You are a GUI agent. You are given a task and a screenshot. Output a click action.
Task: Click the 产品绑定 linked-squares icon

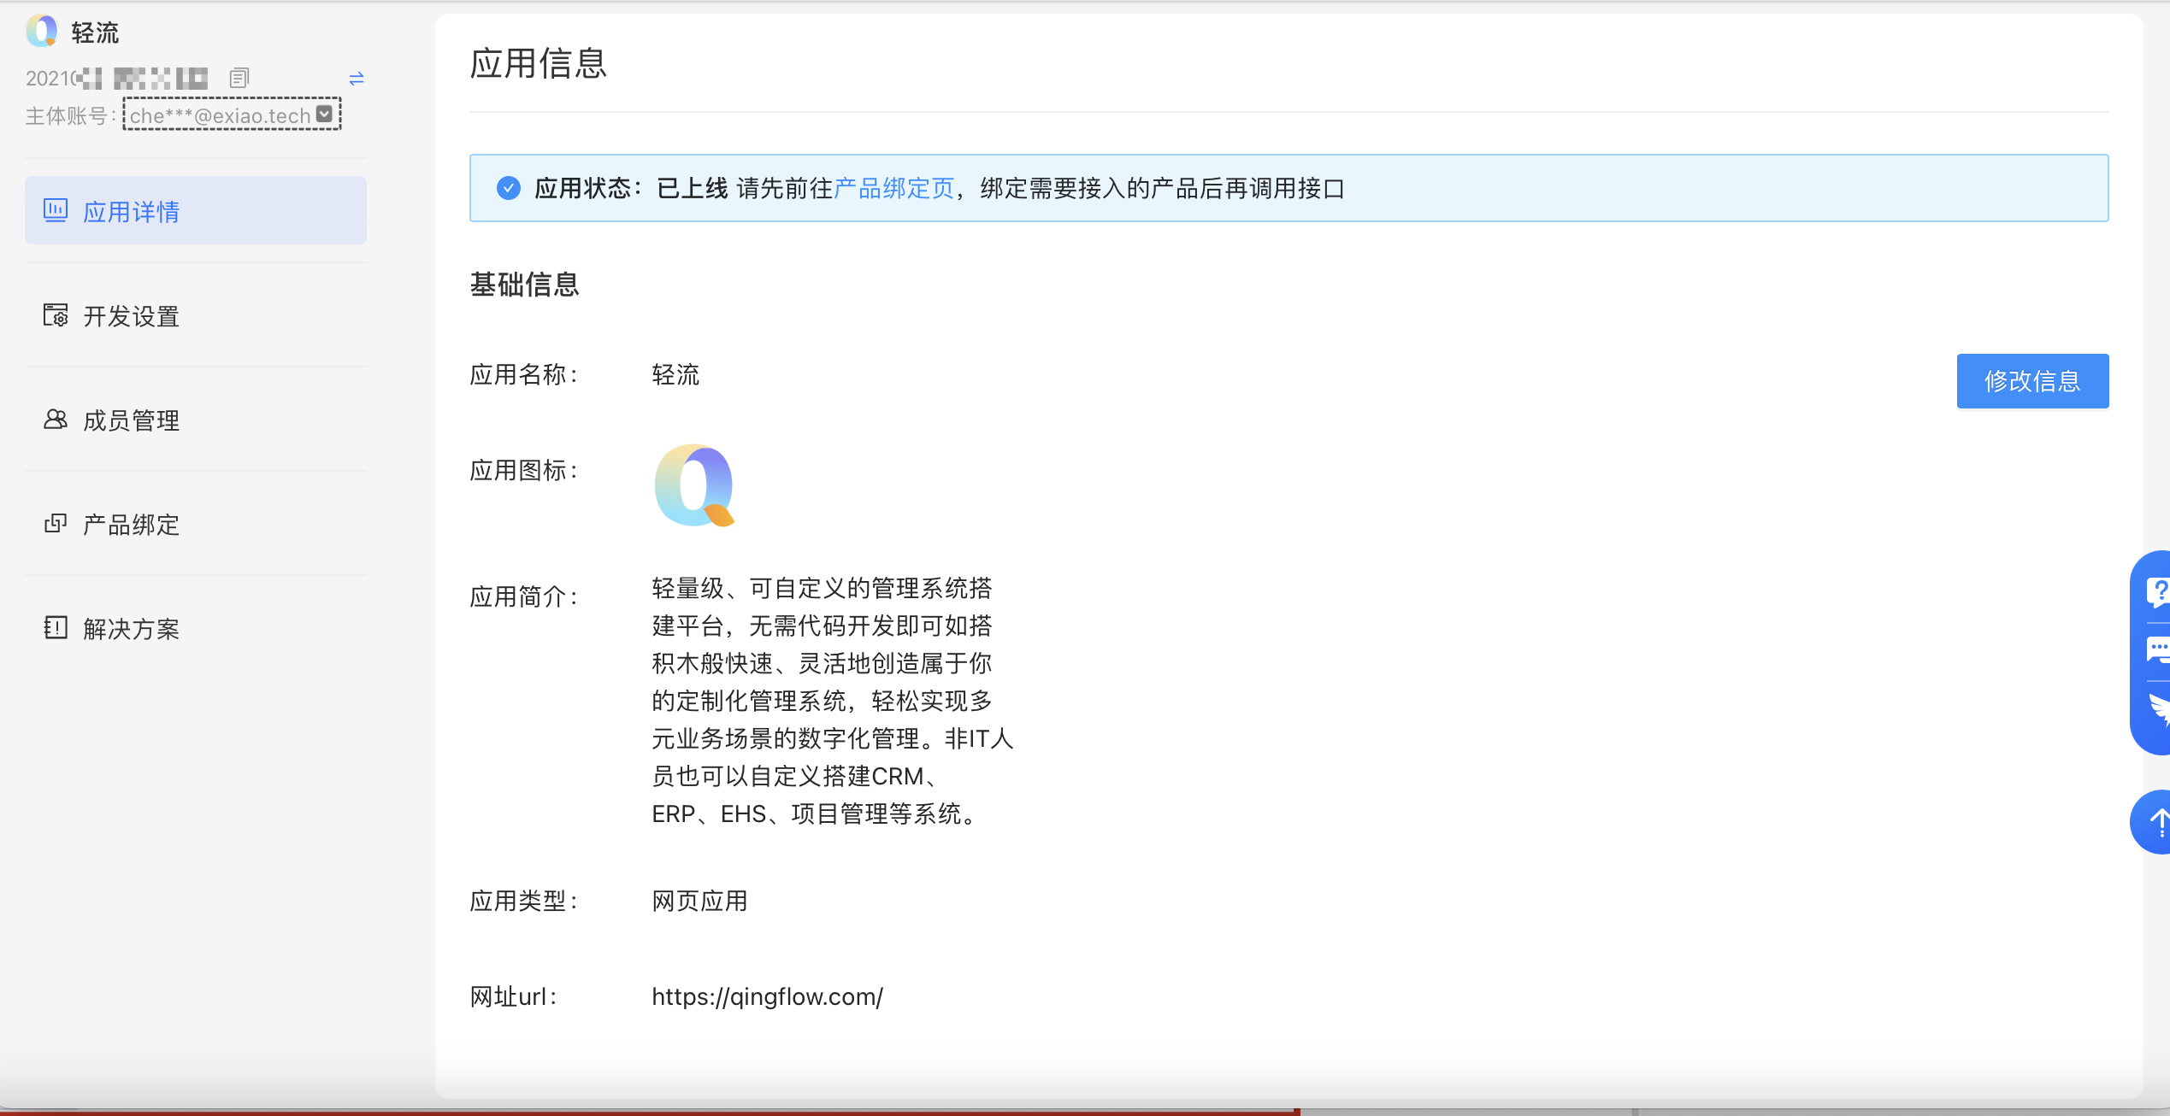click(56, 523)
